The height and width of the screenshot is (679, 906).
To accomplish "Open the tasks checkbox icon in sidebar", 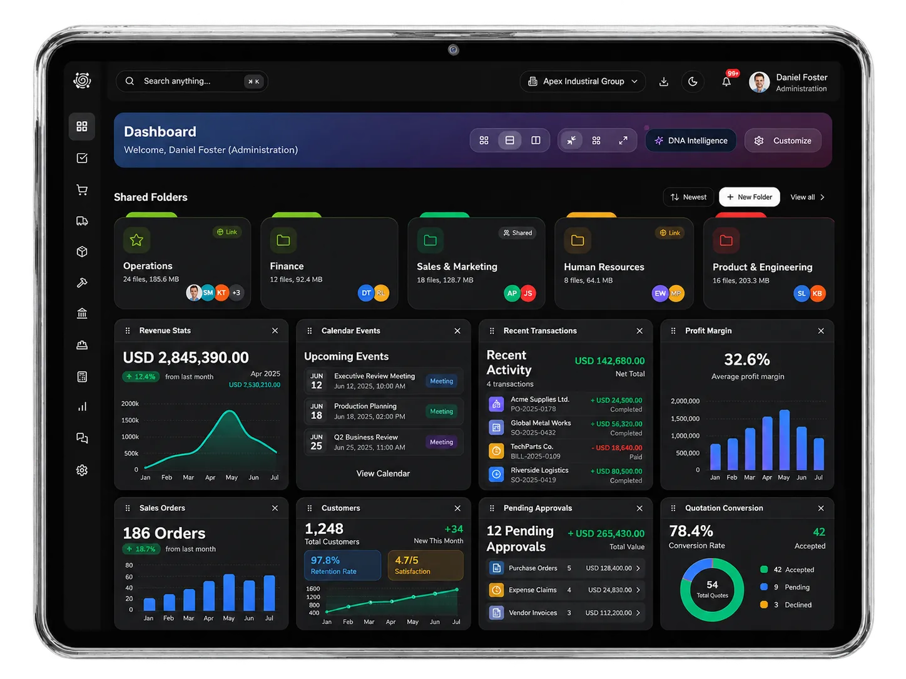I will click(82, 158).
